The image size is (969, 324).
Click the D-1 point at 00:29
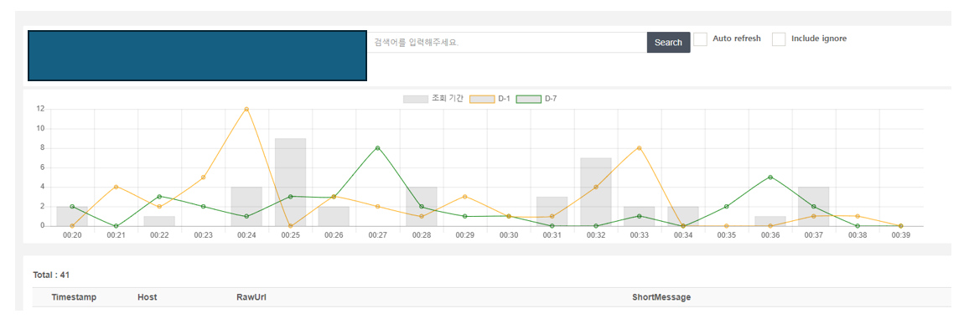coord(464,197)
